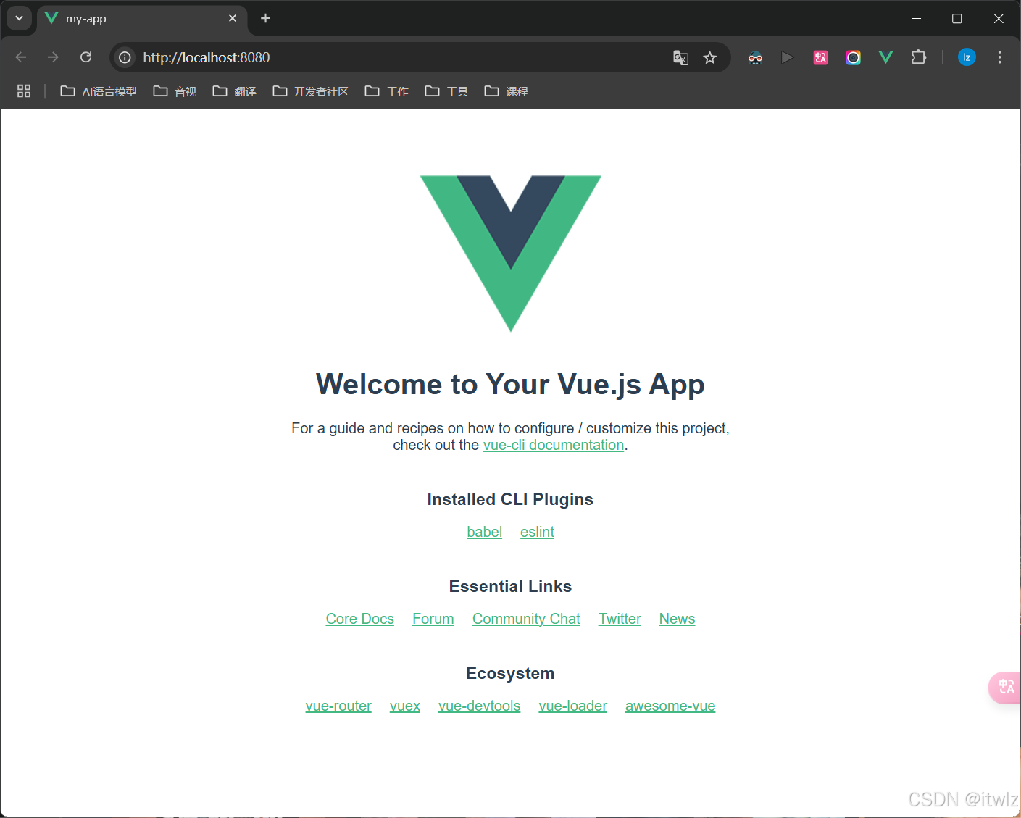The width and height of the screenshot is (1021, 818).
Task: Open the Vue devtools extension icon
Action: [885, 57]
